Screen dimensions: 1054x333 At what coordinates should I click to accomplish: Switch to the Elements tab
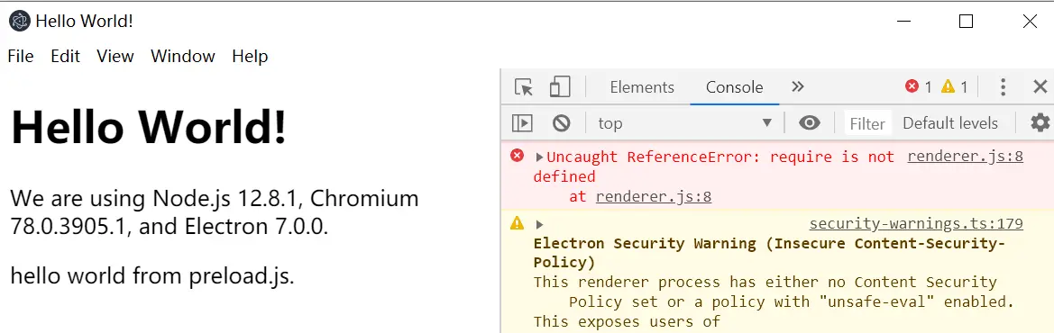point(642,87)
